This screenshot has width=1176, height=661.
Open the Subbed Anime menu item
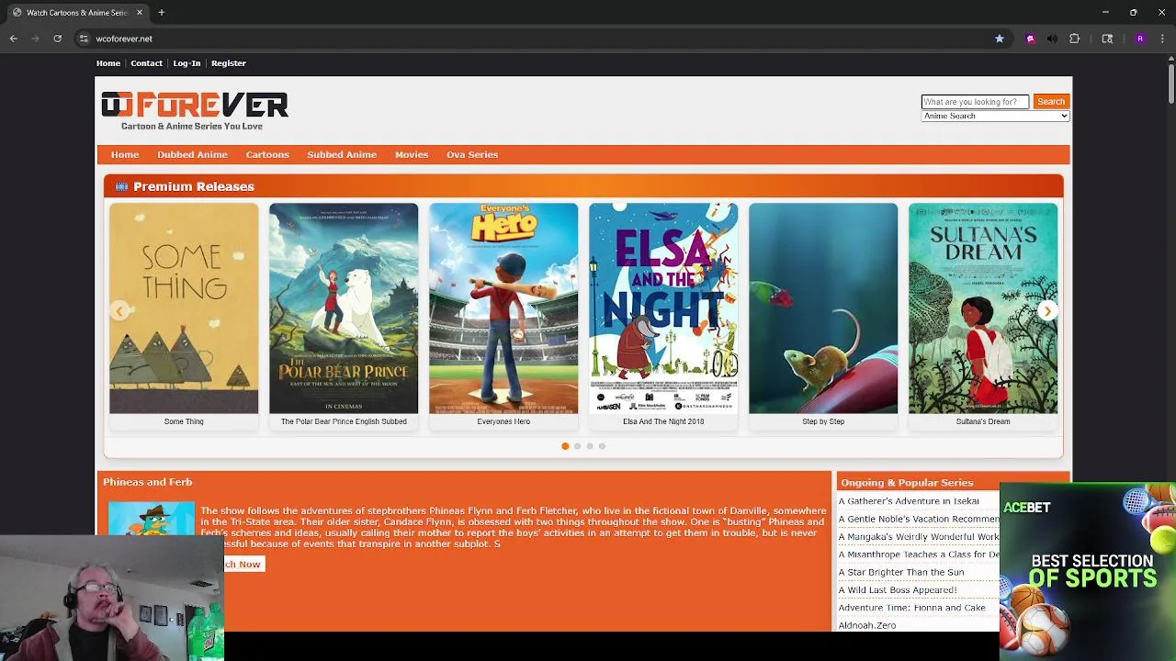coord(342,154)
